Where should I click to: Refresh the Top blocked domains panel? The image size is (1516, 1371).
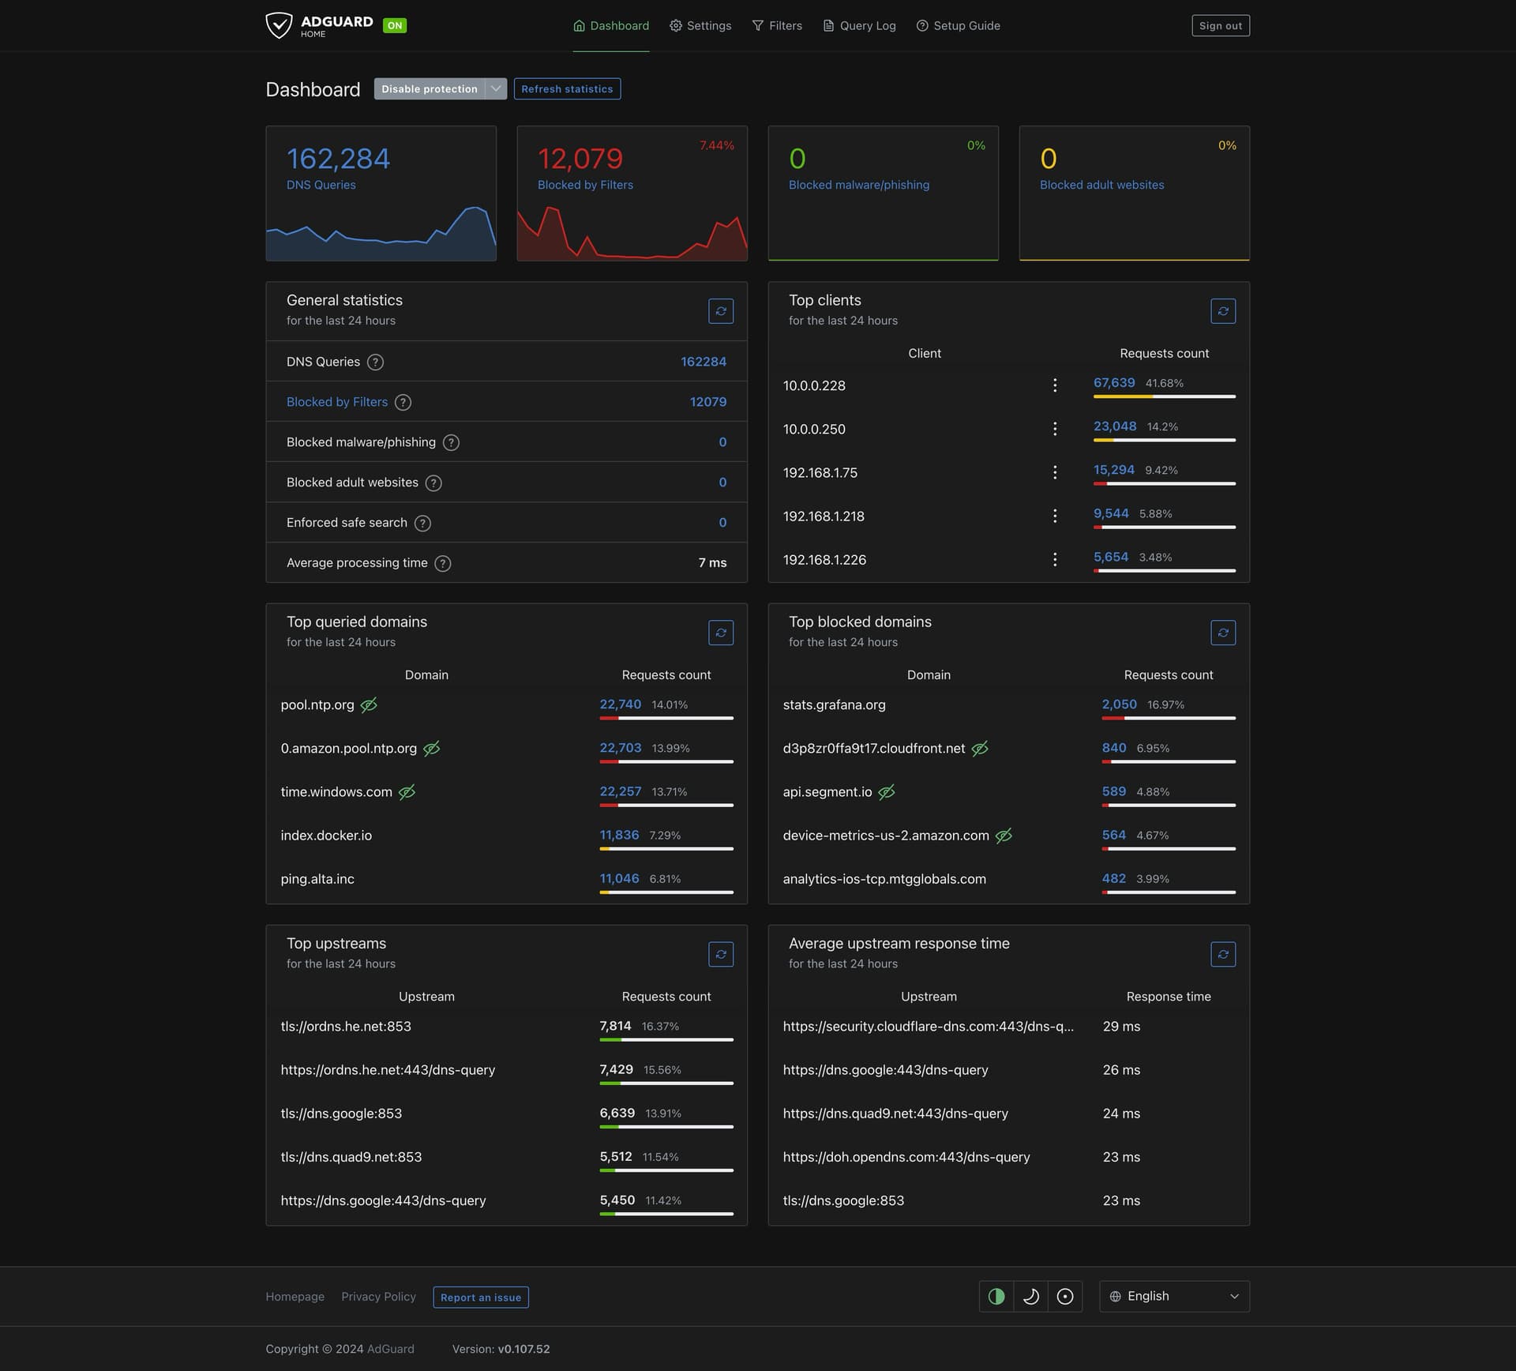[1222, 633]
